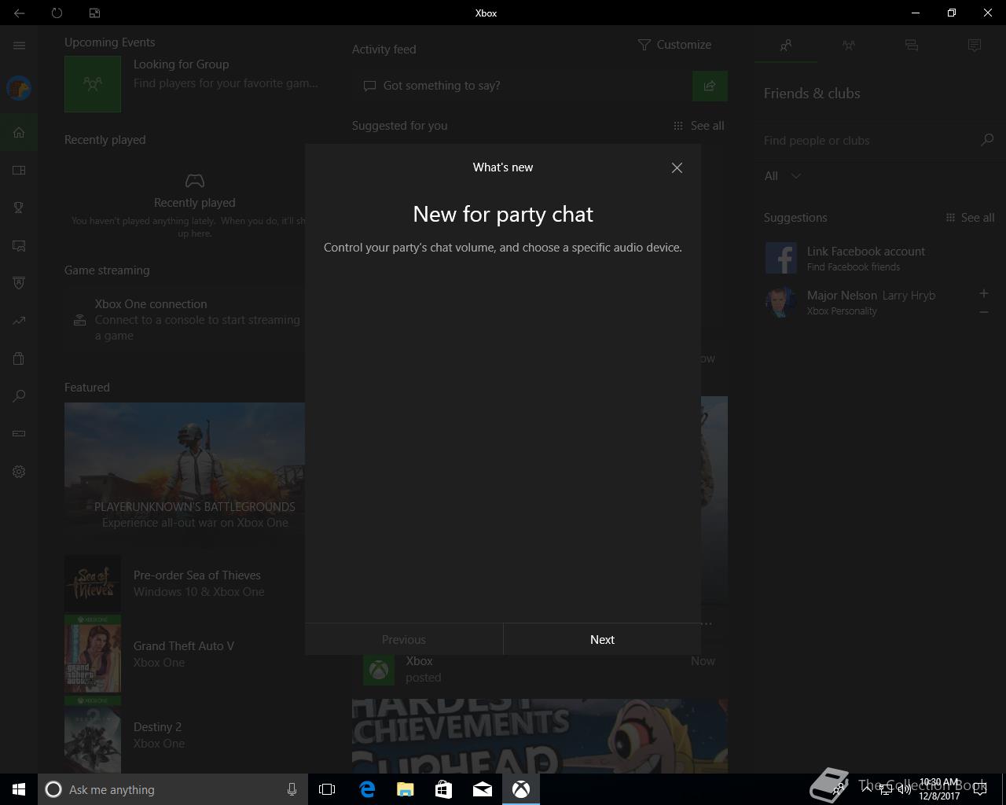
Task: Click the search magnifier in Friends panel
Action: coord(987,140)
